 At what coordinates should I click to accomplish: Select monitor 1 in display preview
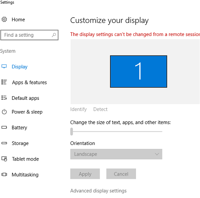138,71
